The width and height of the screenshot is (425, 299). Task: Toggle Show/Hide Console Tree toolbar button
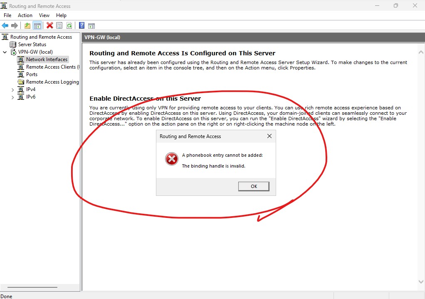pos(37,25)
